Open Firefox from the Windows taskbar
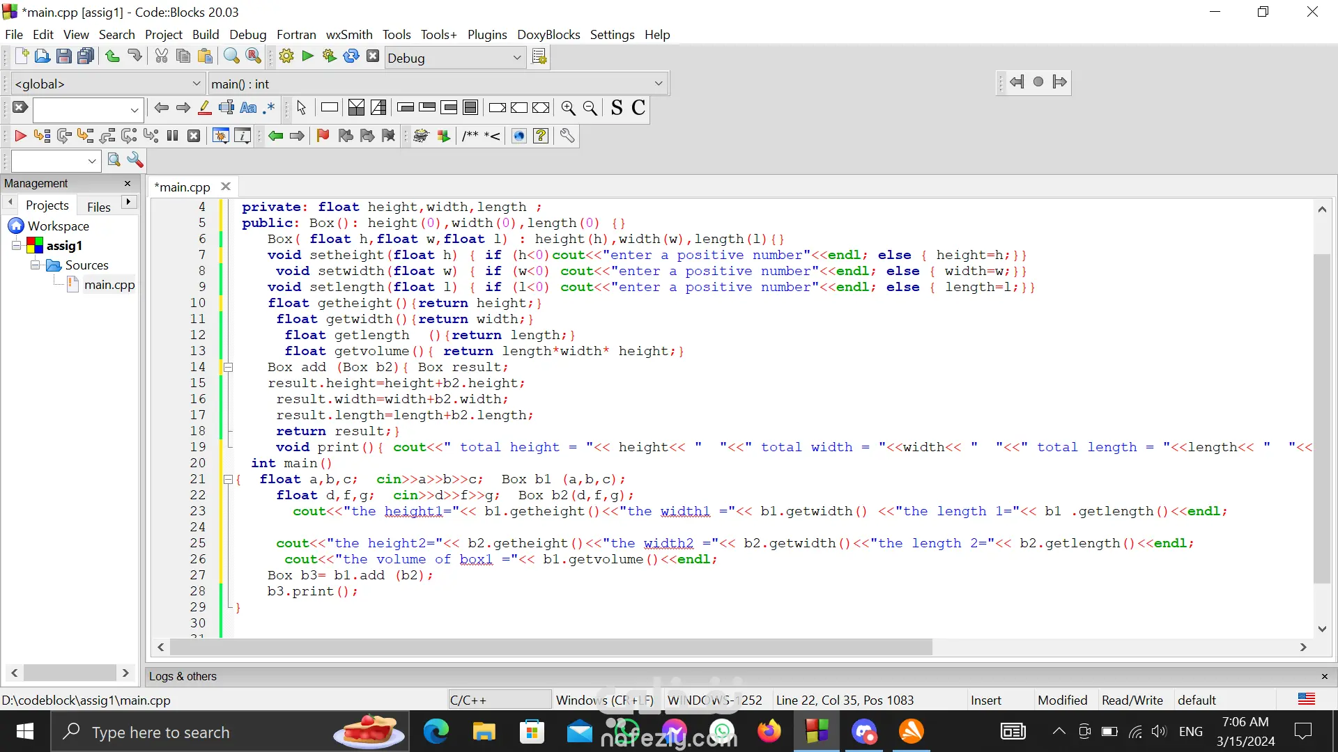Screen dimensions: 1338x752 point(769,732)
